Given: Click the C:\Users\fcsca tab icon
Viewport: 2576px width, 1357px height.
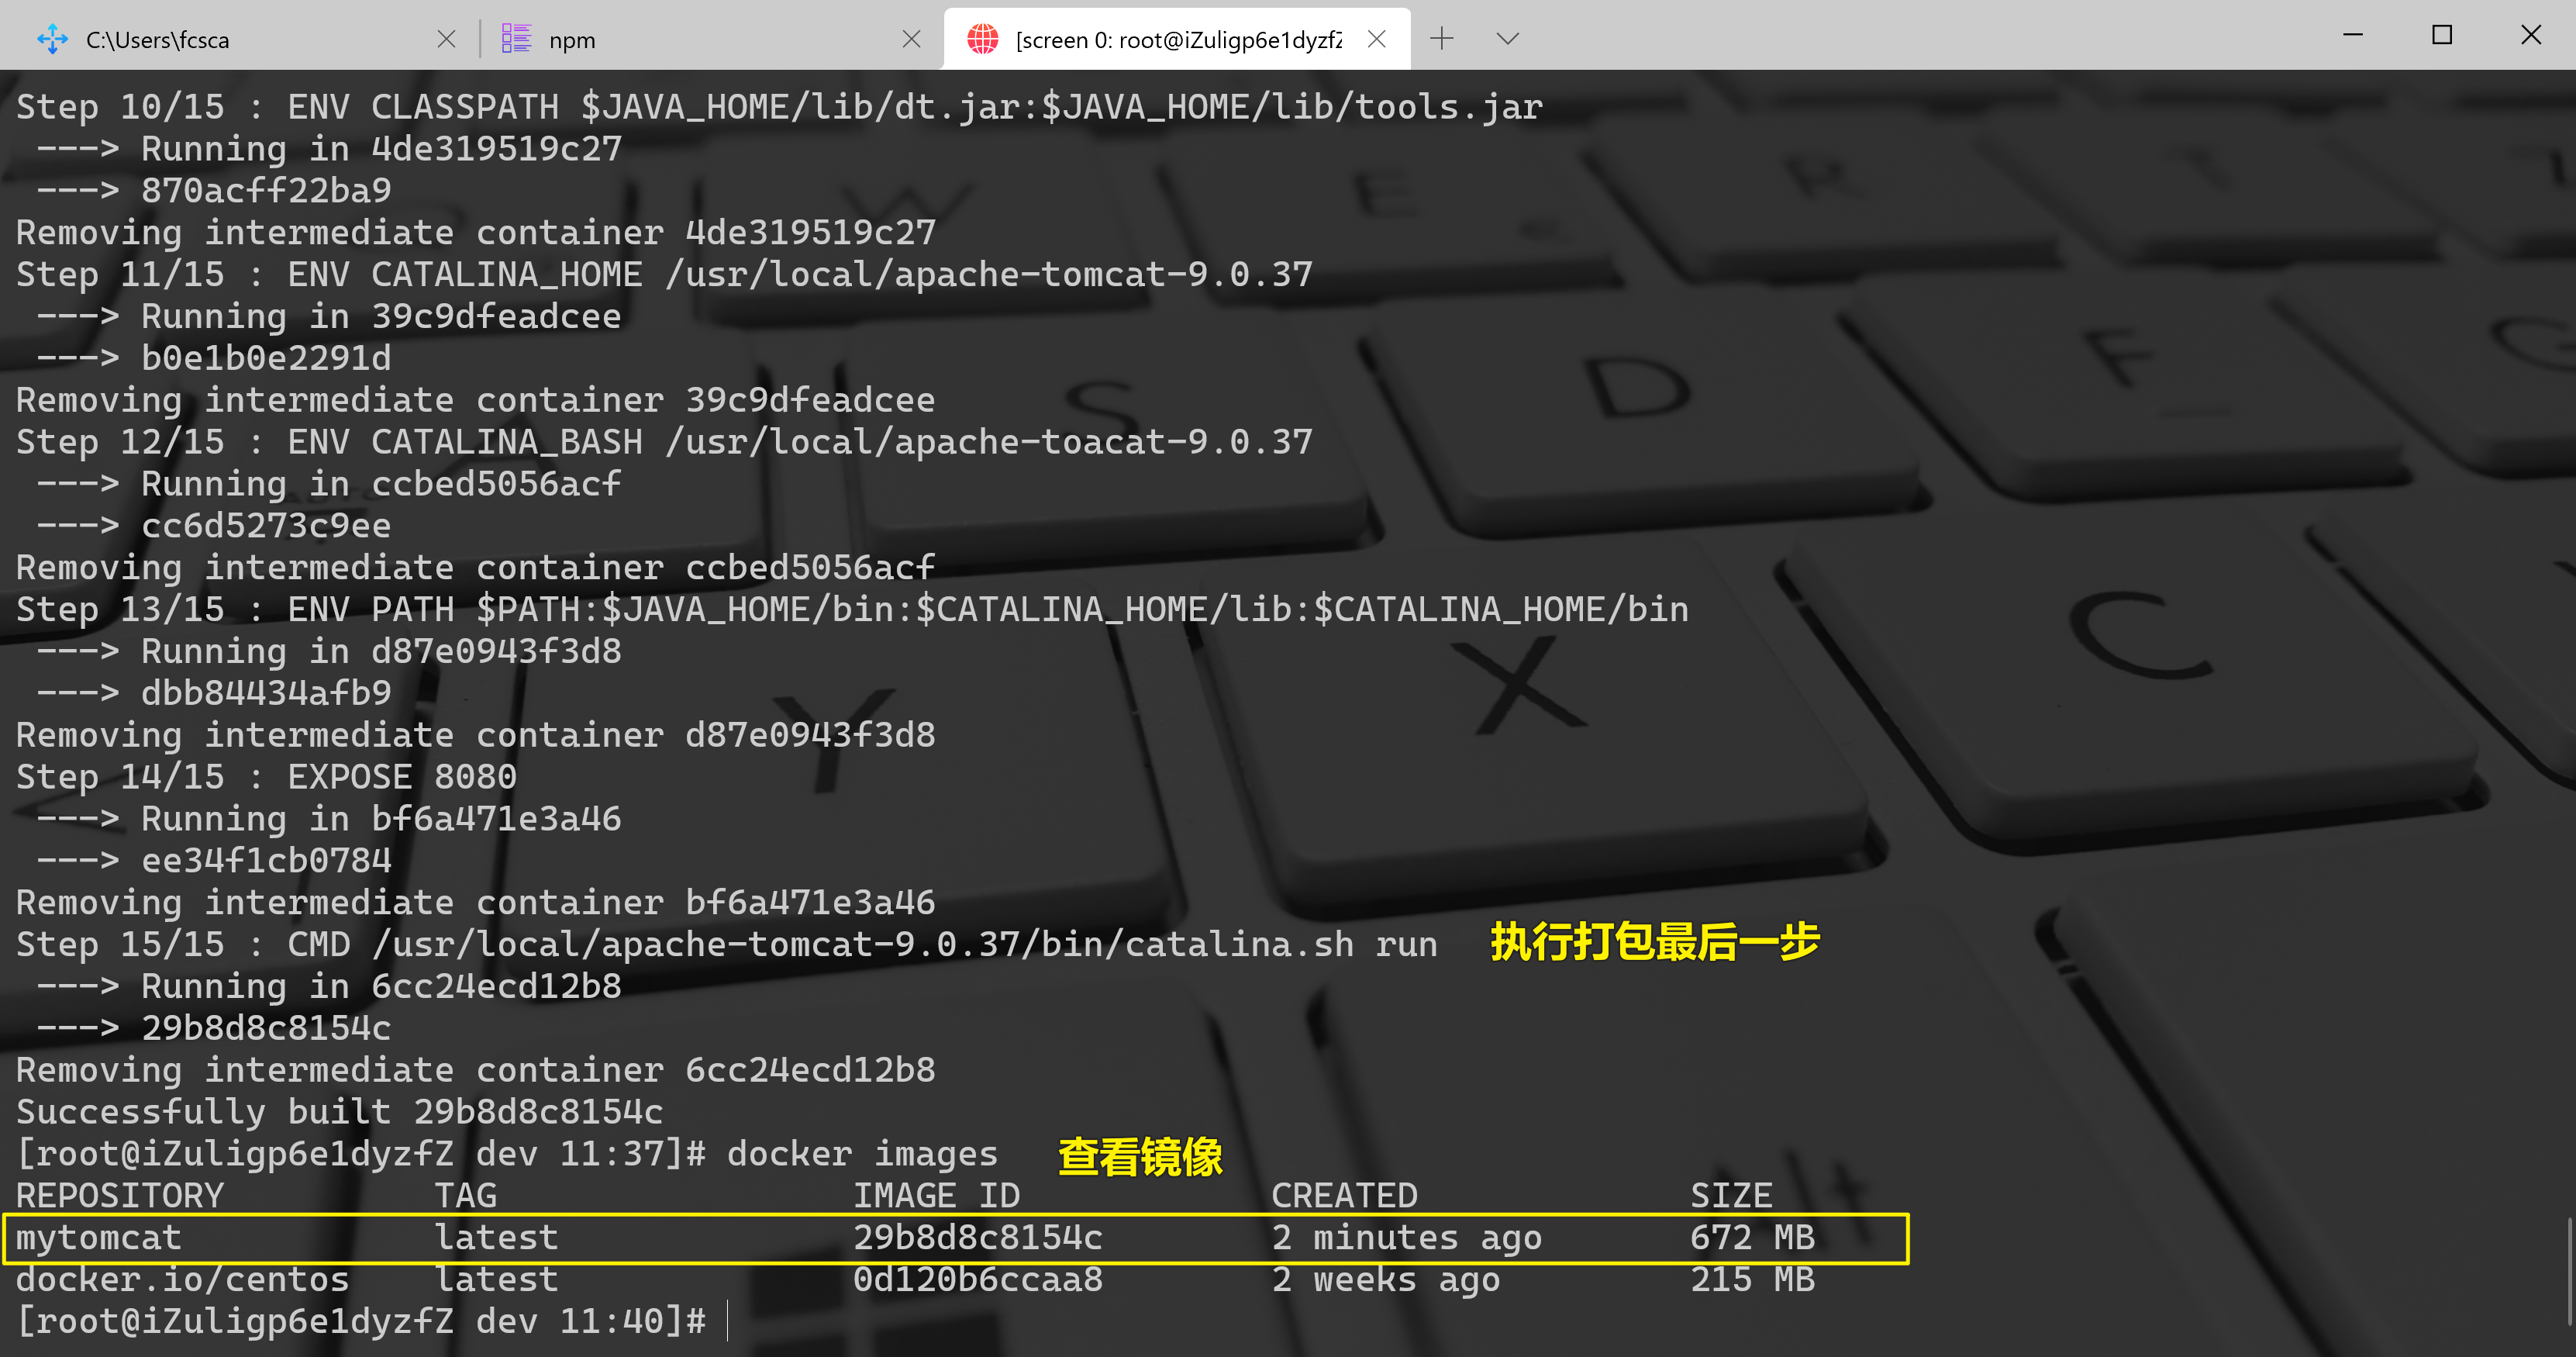Looking at the screenshot, I should pos(52,39).
